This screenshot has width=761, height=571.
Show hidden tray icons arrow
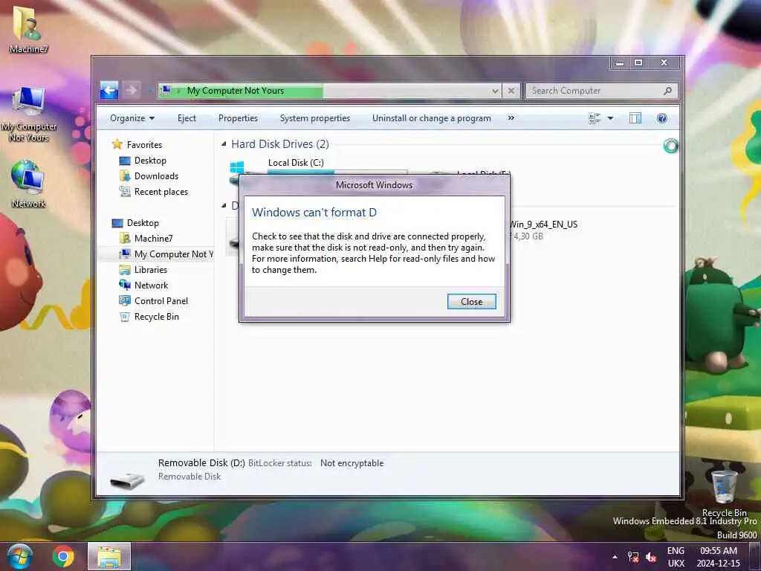tap(615, 557)
